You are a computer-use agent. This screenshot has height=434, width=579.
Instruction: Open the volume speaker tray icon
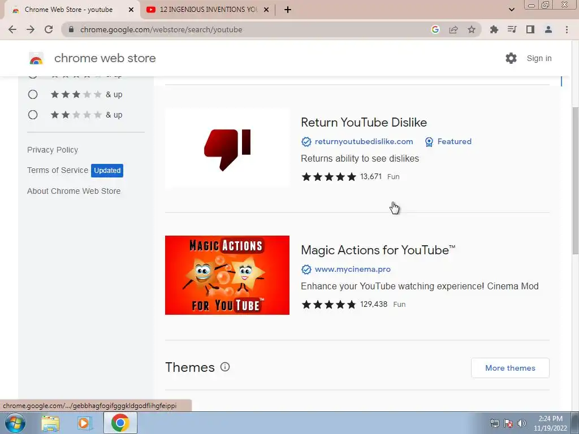coord(521,423)
